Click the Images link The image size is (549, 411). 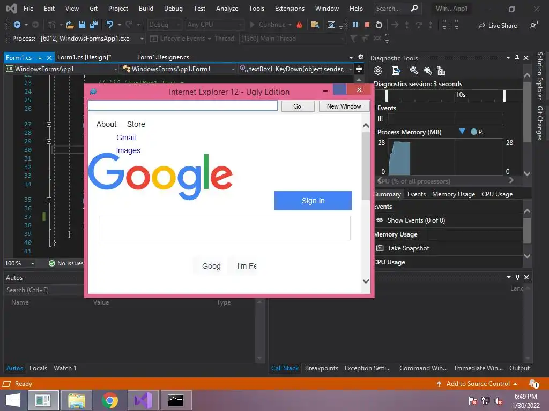tap(128, 150)
